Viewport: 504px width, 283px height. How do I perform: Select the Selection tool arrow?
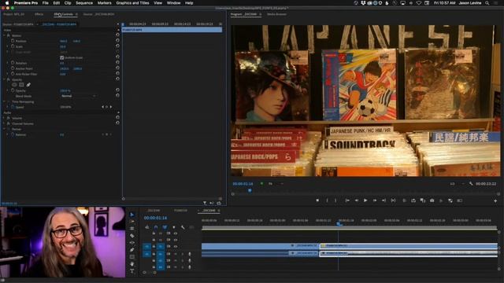132,215
